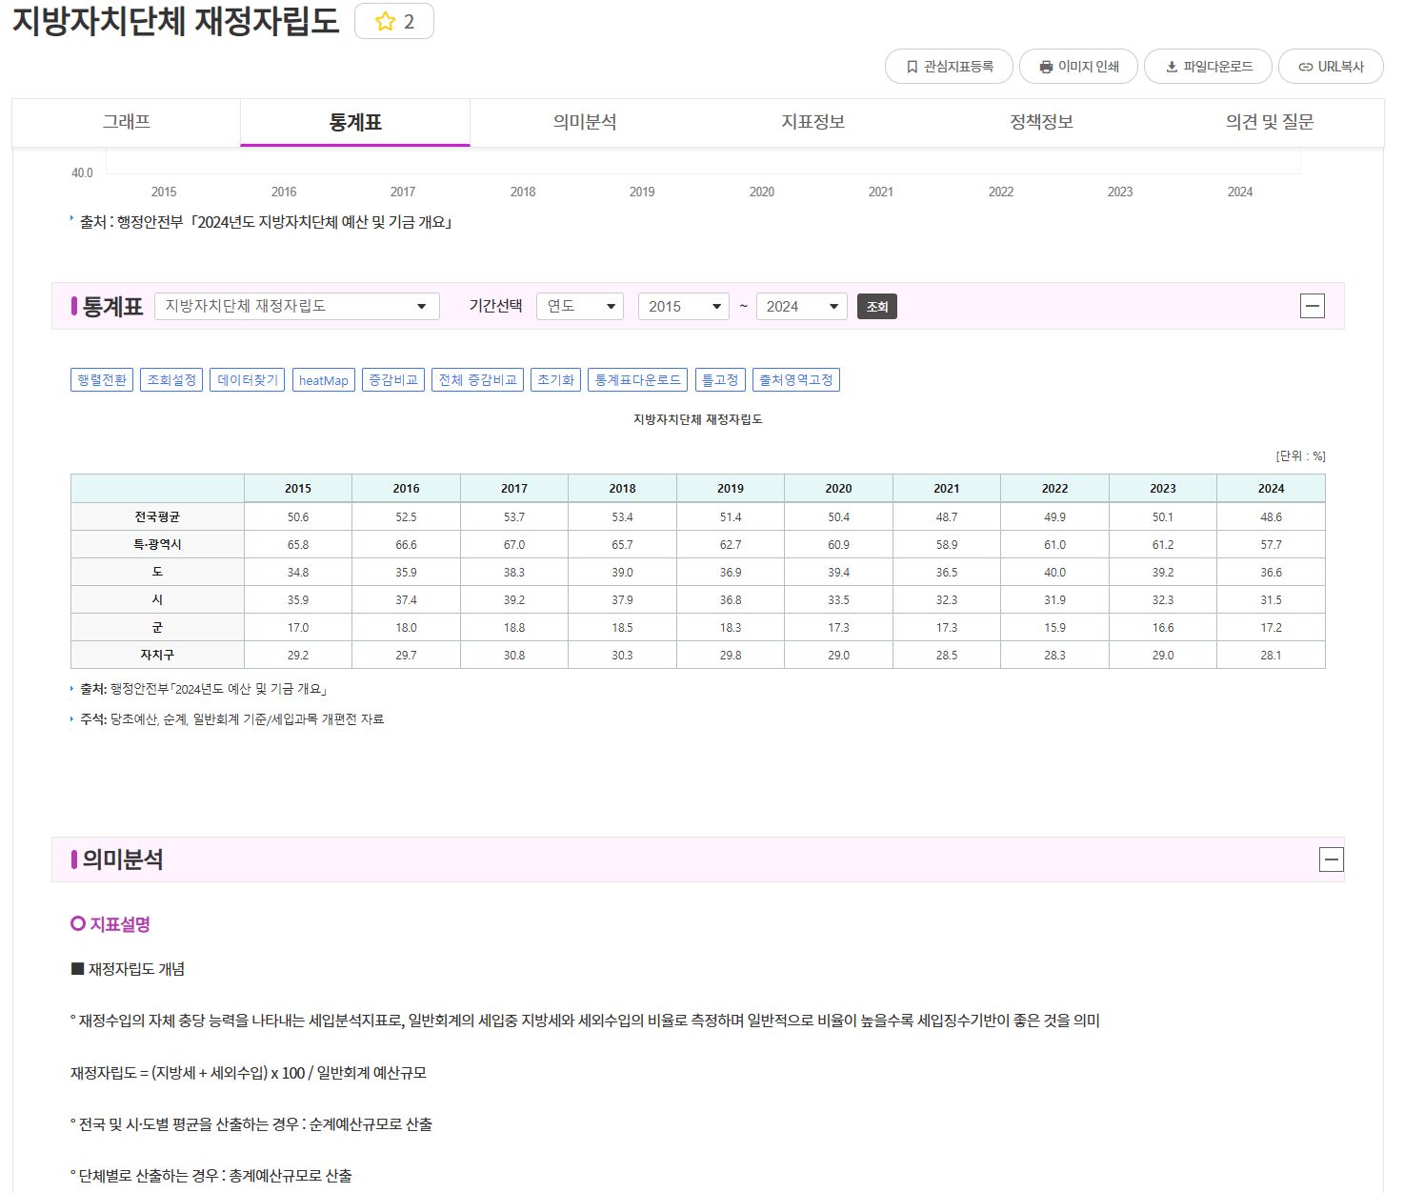Click the download icon in 파일다운로드
The width and height of the screenshot is (1424, 1193).
1172,67
